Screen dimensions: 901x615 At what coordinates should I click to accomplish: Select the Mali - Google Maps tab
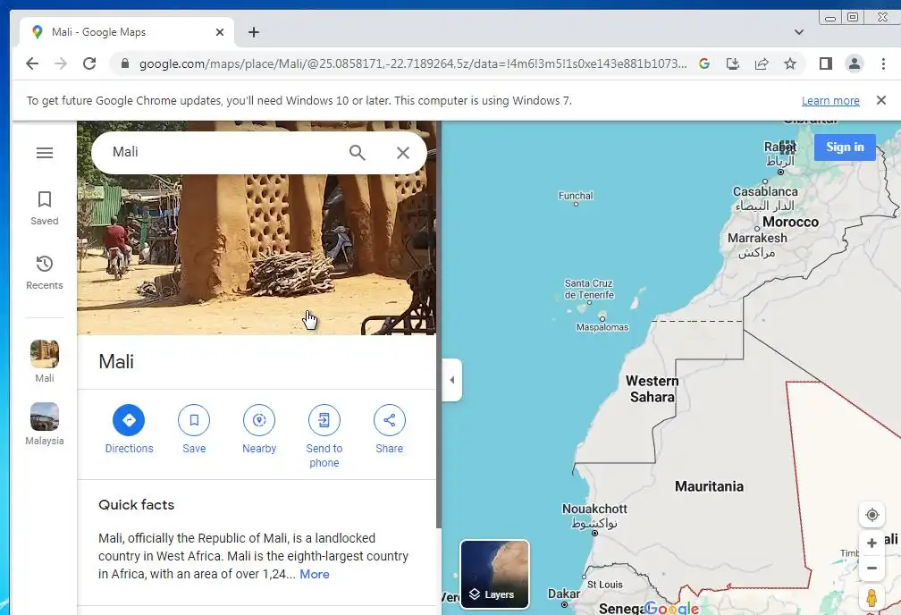point(126,32)
